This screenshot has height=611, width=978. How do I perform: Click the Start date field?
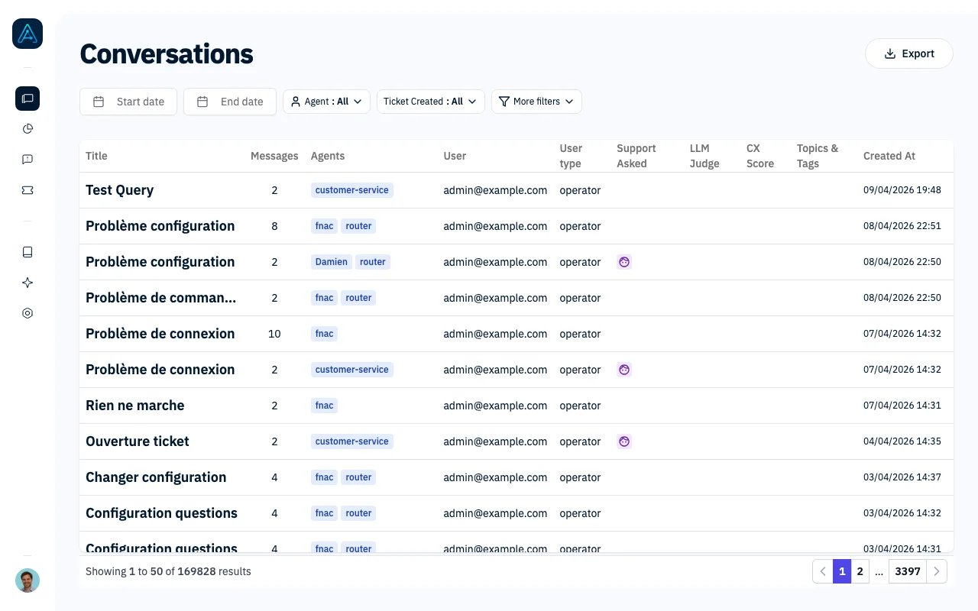click(128, 102)
